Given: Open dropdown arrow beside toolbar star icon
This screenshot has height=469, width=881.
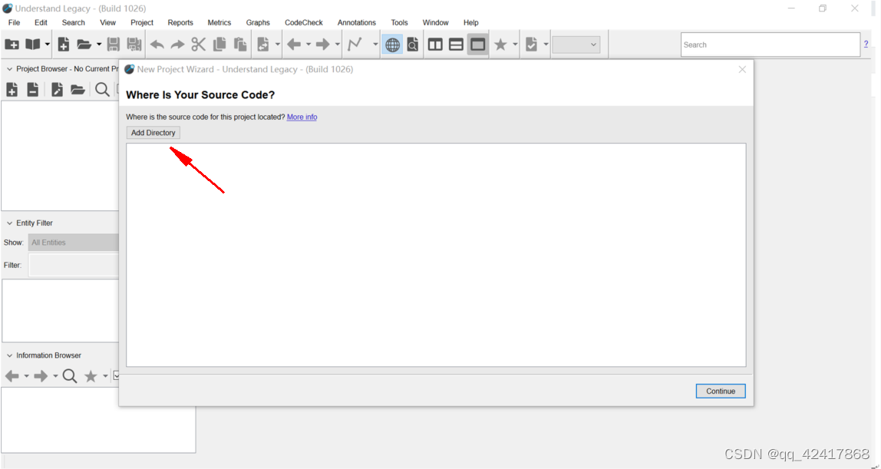Looking at the screenshot, I should click(515, 45).
